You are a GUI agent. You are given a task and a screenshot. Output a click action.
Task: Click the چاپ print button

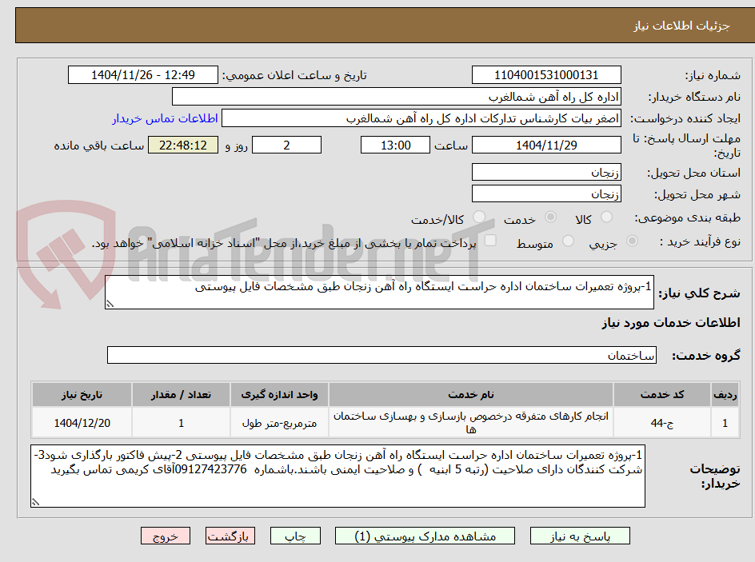(x=295, y=536)
